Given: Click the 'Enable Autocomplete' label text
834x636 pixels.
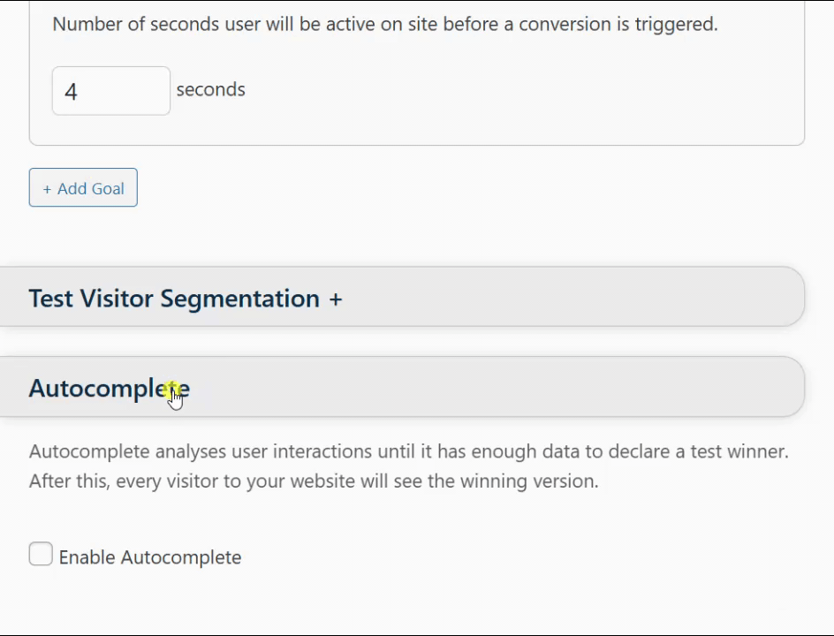Looking at the screenshot, I should [150, 557].
